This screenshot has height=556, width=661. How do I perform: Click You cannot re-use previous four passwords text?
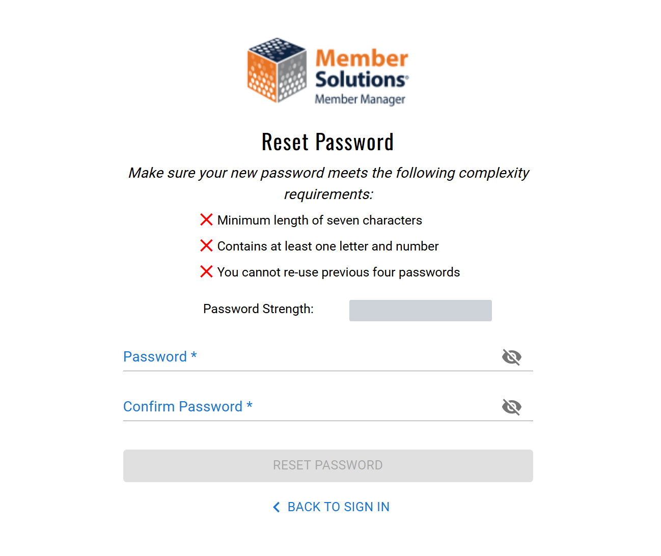pyautogui.click(x=338, y=272)
